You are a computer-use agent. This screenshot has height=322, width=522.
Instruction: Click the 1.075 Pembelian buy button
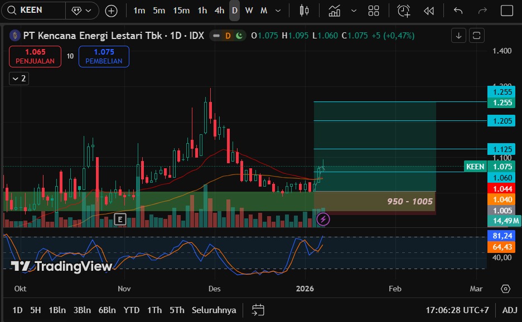(104, 56)
